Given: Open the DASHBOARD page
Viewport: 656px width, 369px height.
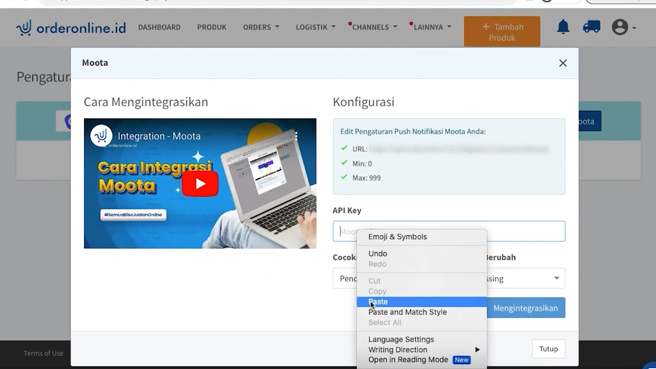Looking at the screenshot, I should (159, 27).
